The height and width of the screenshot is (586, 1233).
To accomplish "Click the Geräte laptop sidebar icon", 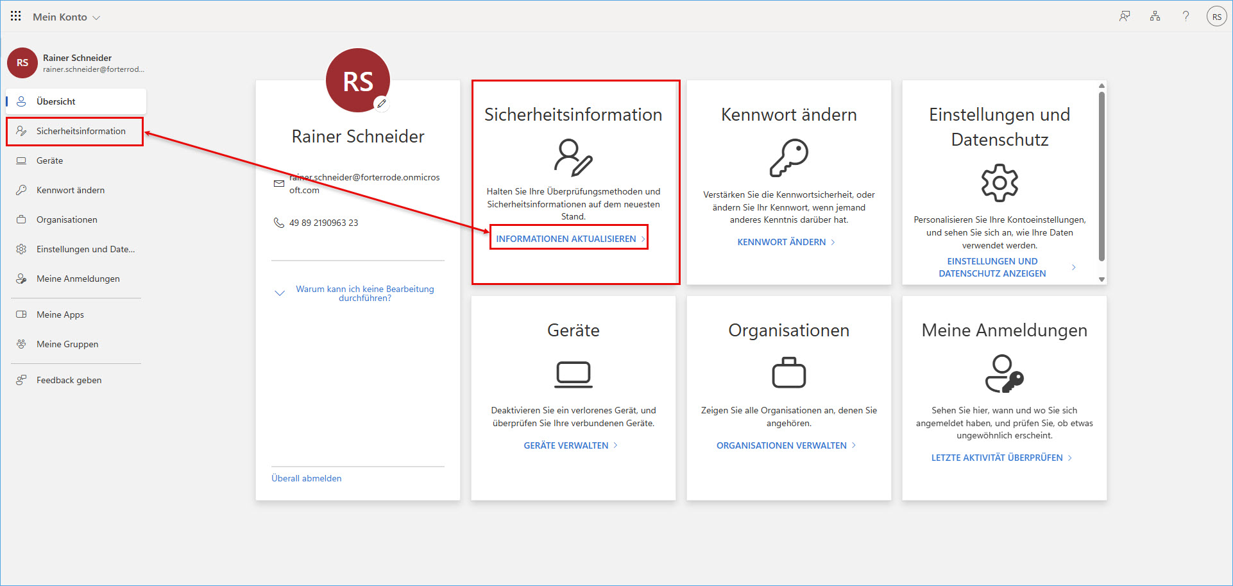I will click(21, 160).
